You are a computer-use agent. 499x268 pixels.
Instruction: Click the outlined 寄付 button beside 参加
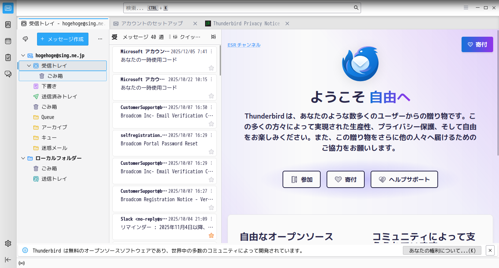346,180
